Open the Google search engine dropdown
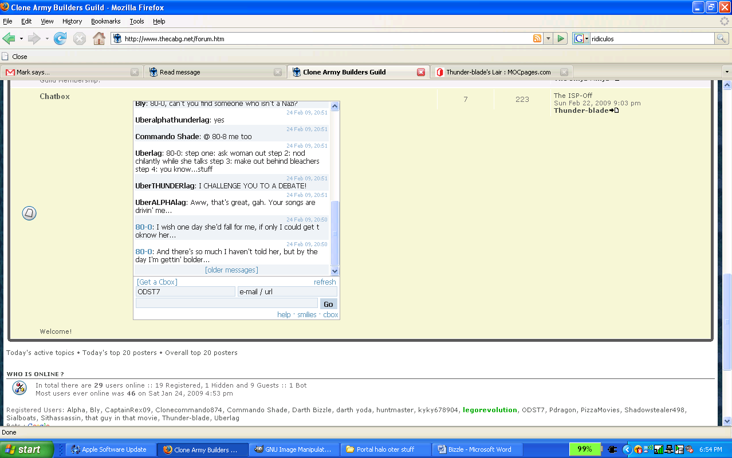The width and height of the screenshot is (732, 458). click(586, 38)
